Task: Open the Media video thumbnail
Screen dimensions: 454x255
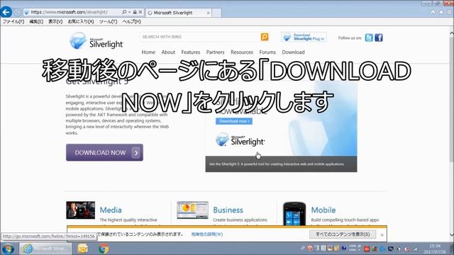Action: pos(80,210)
